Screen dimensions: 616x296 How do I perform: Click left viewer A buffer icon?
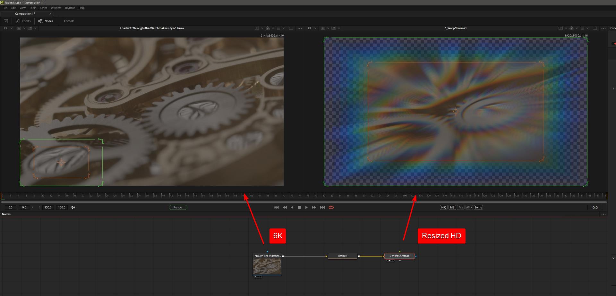(19, 28)
